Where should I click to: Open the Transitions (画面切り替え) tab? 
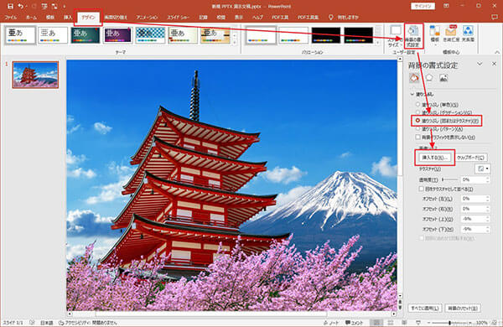[116, 18]
